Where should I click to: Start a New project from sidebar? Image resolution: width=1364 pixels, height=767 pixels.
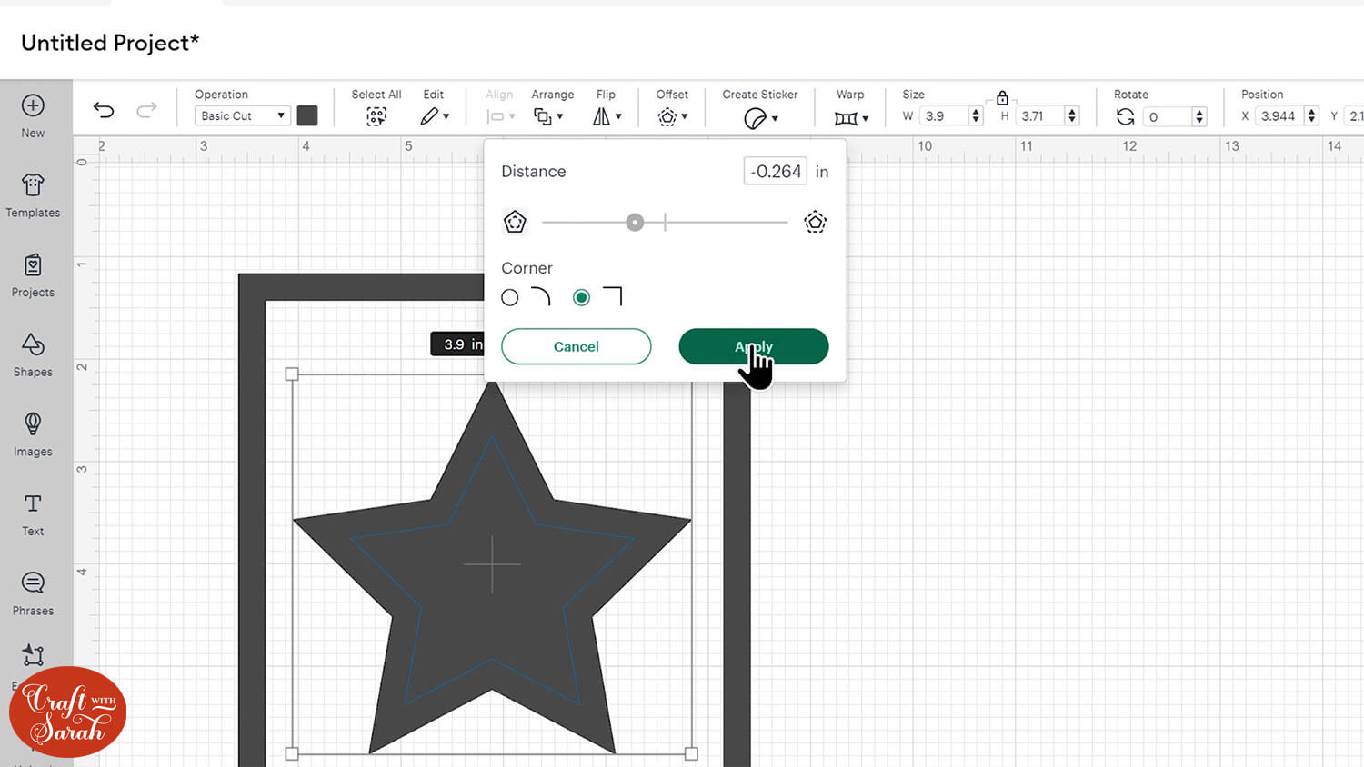[x=33, y=115]
